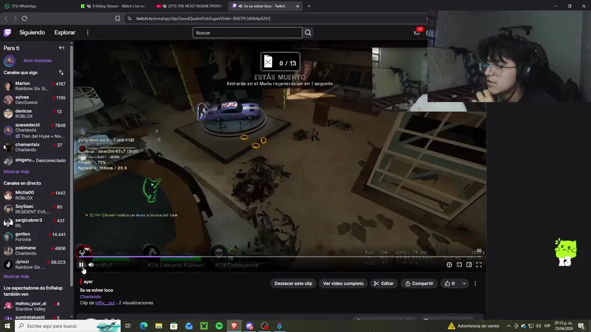Open danicox ROBLOX channel
The height and width of the screenshot is (332, 591).
(35, 113)
